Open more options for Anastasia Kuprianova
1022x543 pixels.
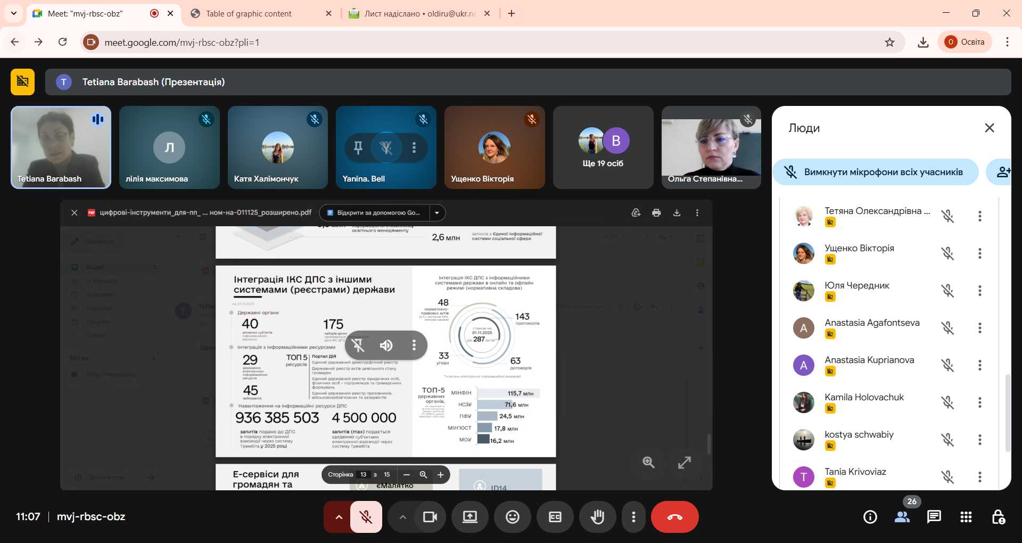pyautogui.click(x=979, y=365)
